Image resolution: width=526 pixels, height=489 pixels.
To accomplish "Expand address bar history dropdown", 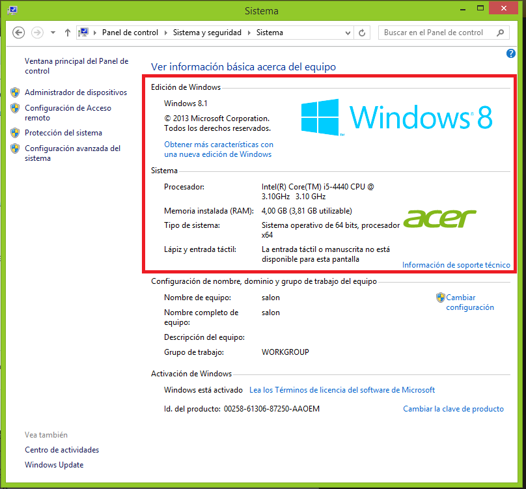I will [348, 33].
